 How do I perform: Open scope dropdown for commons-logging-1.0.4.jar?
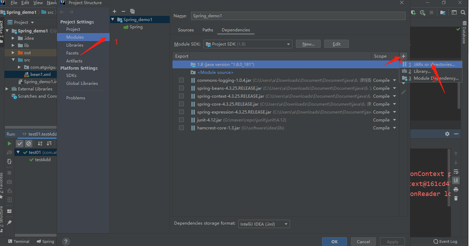coord(395,80)
